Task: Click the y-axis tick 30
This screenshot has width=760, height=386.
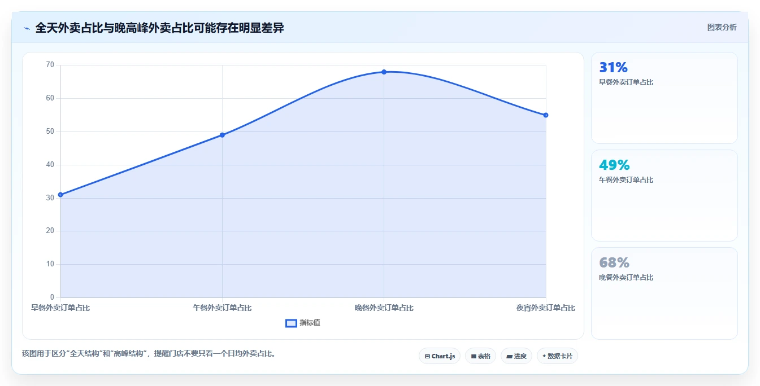Action: click(x=50, y=198)
